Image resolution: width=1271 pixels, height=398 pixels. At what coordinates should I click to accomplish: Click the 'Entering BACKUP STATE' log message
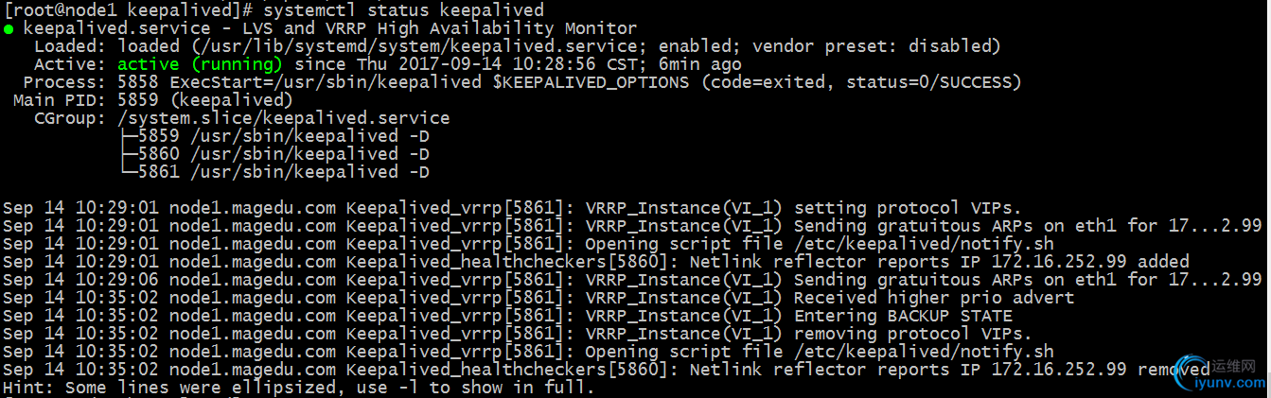point(903,316)
